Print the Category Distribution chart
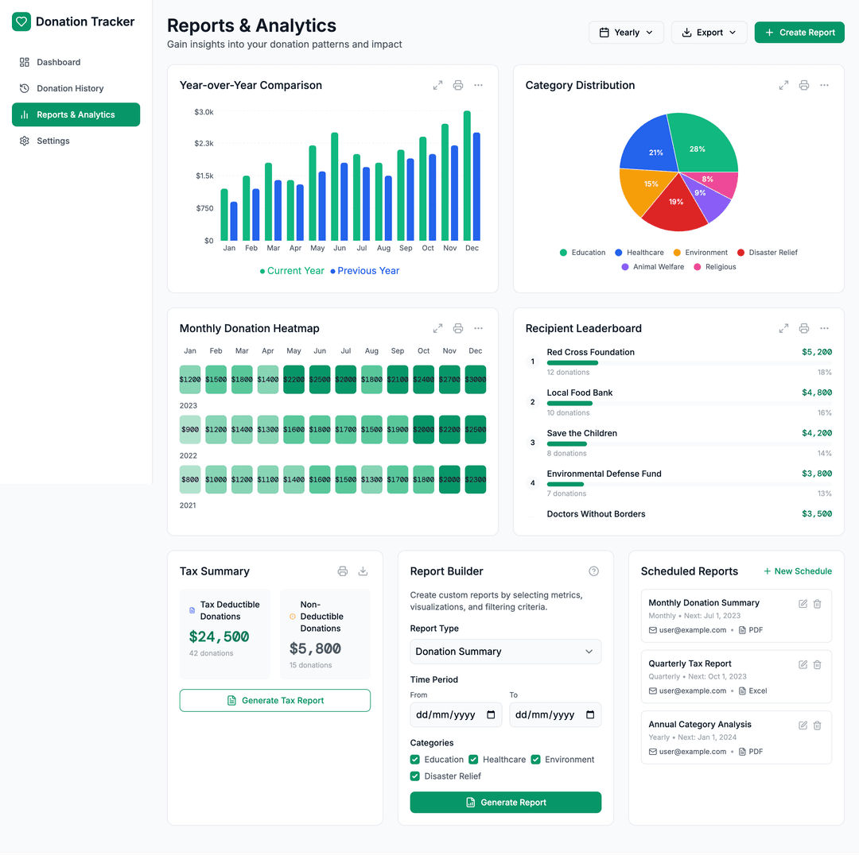Image resolution: width=859 pixels, height=855 pixels. 804,85
